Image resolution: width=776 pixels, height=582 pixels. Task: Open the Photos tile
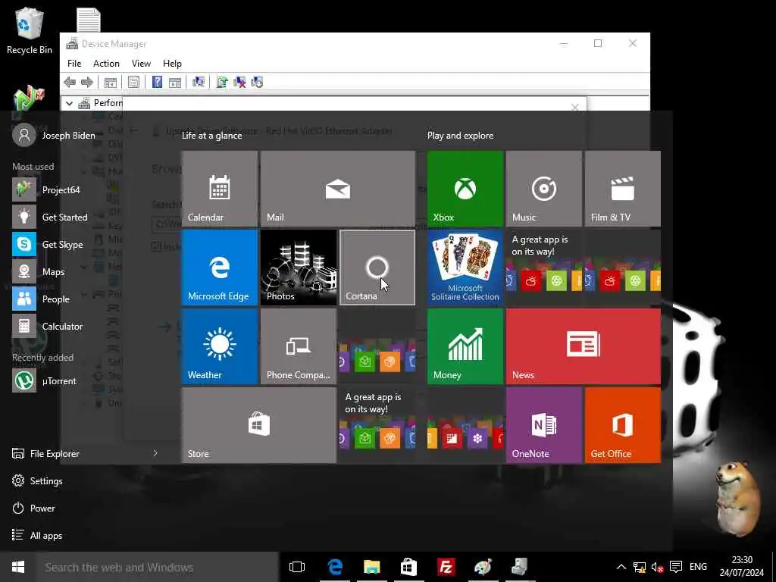(299, 268)
